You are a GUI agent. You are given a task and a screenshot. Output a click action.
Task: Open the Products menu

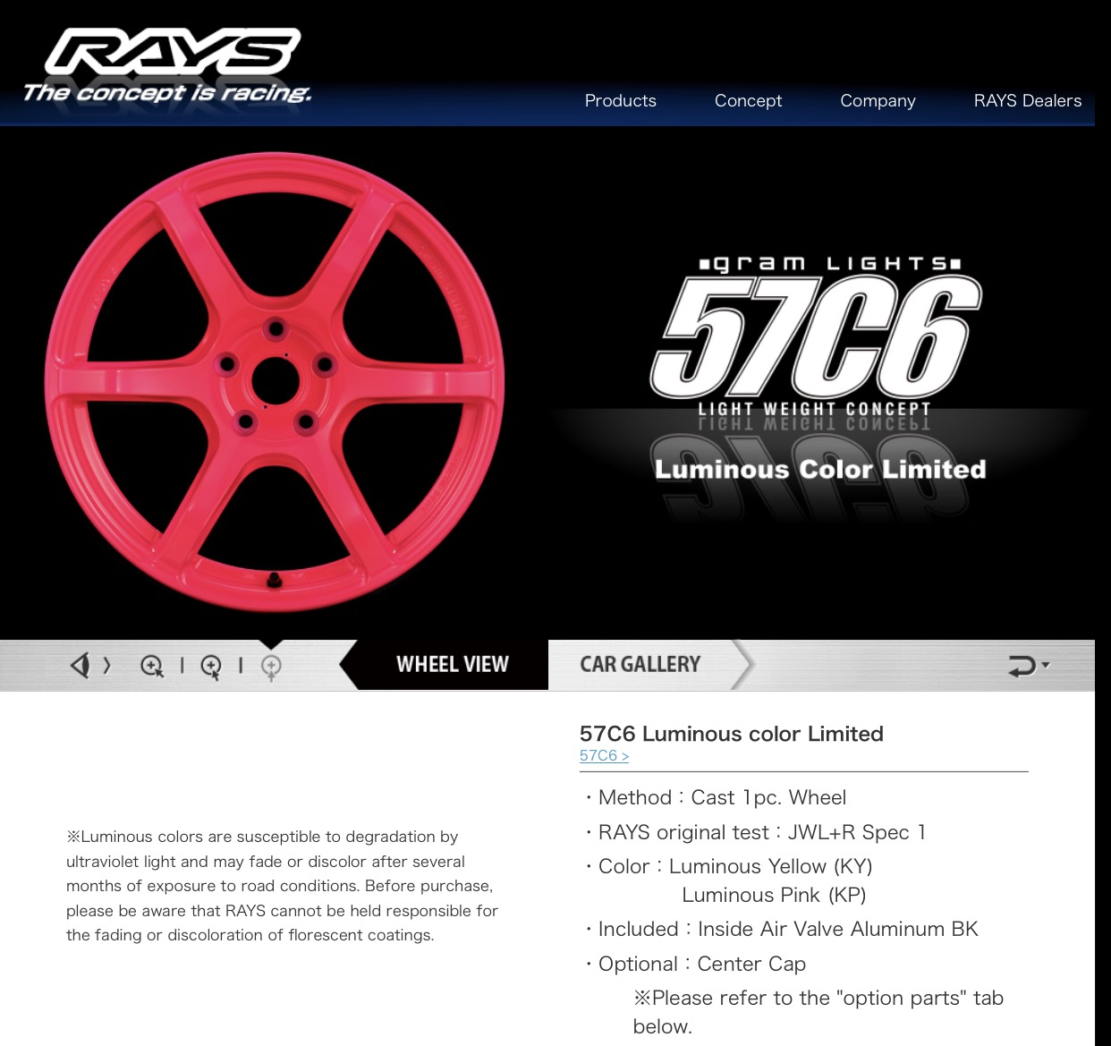[620, 100]
